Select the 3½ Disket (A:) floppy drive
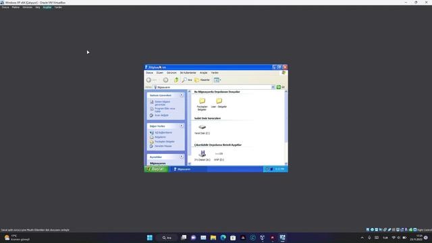The width and height of the screenshot is (432, 243). coord(202,156)
